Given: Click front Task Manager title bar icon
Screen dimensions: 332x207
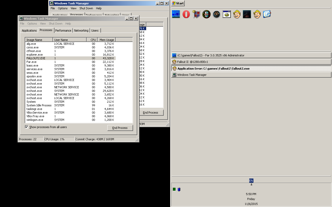Looking at the screenshot, I should click(x=21, y=19).
